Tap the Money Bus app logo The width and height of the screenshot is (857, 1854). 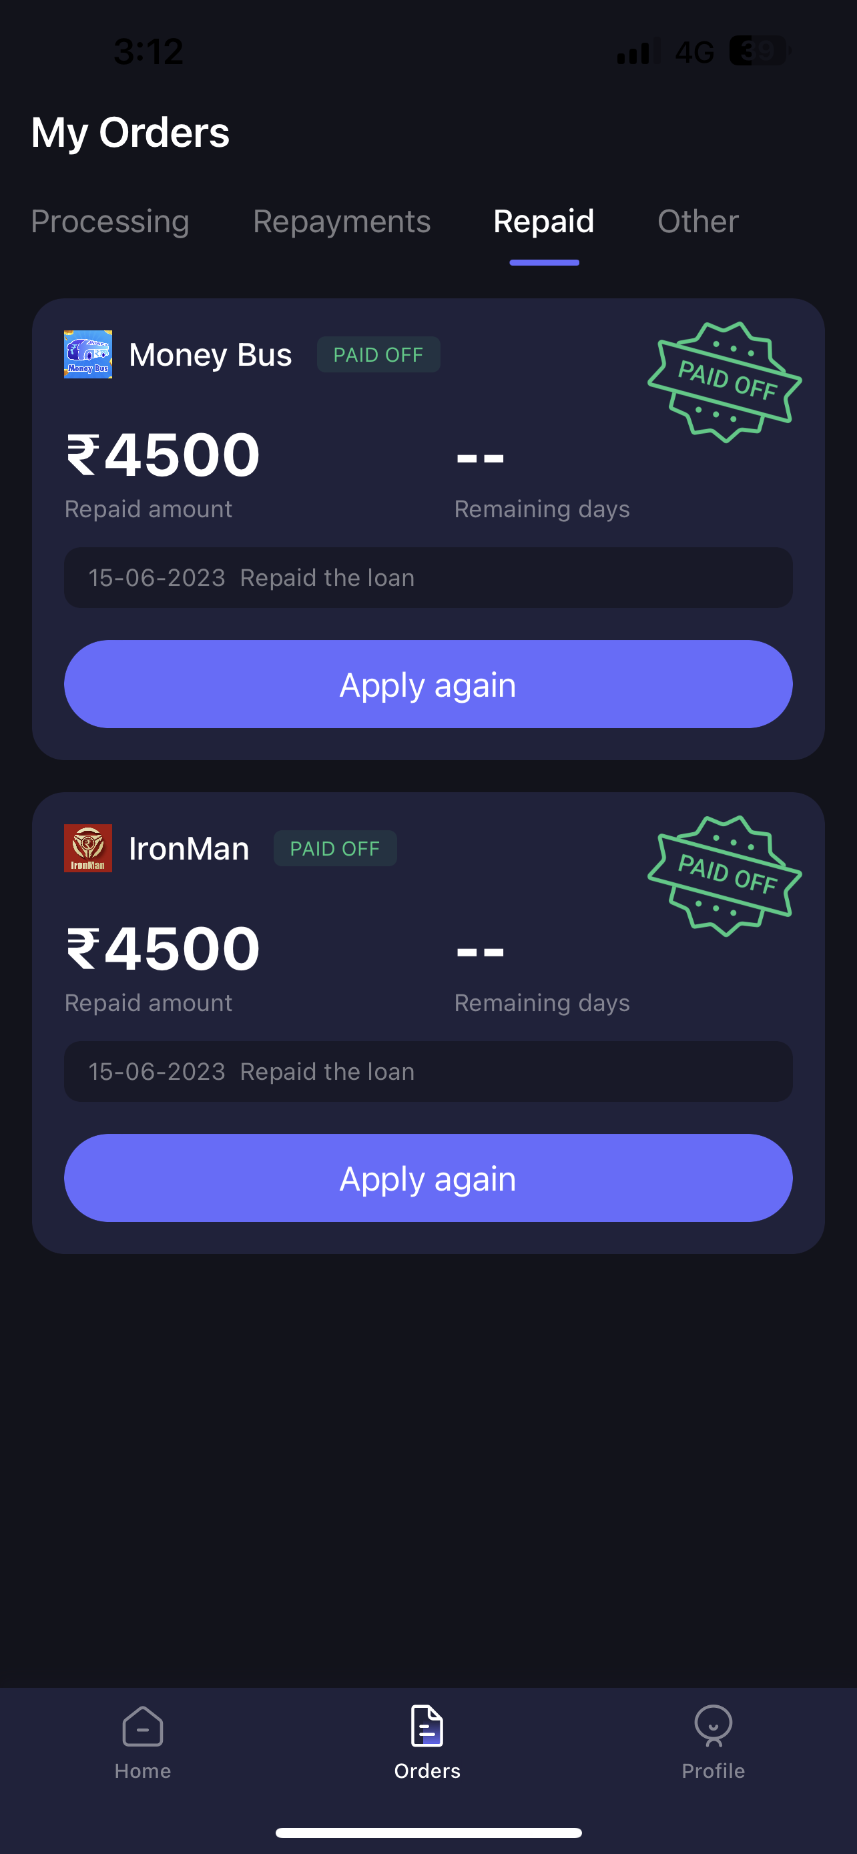tap(88, 354)
